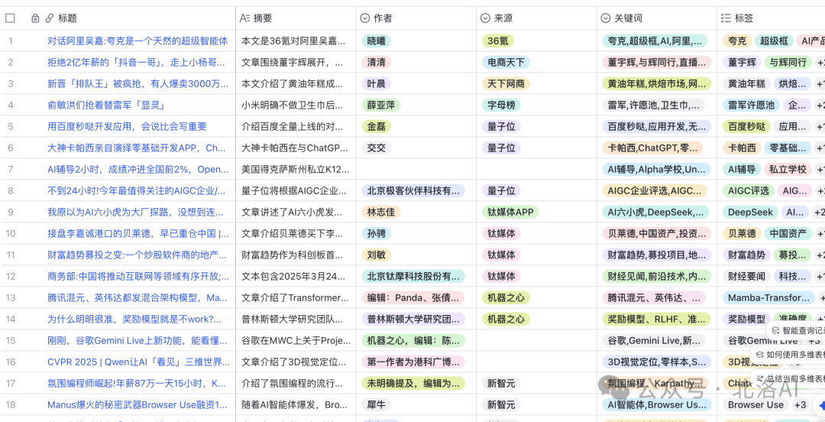The width and height of the screenshot is (825, 422).
Task: Click label tag 百度秒哒 in row 5
Action: click(746, 126)
